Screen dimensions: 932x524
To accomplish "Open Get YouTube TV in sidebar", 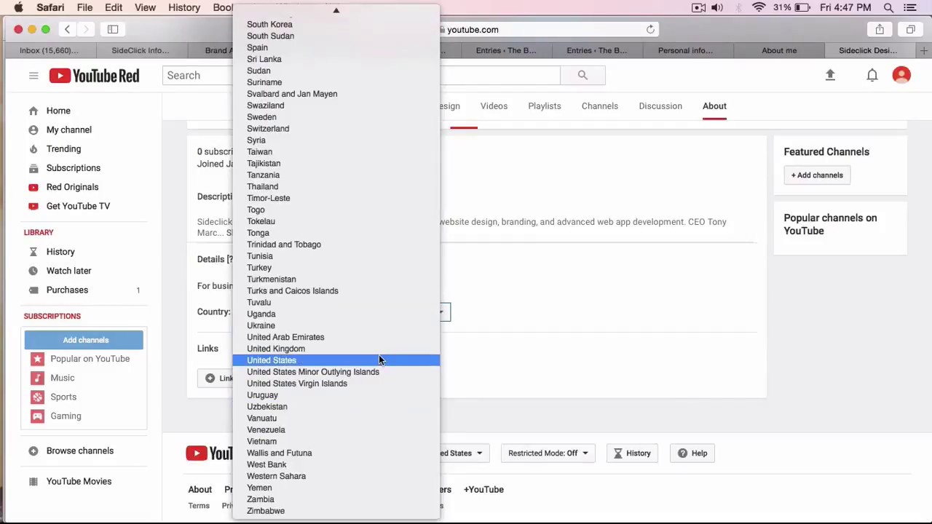I will (78, 206).
